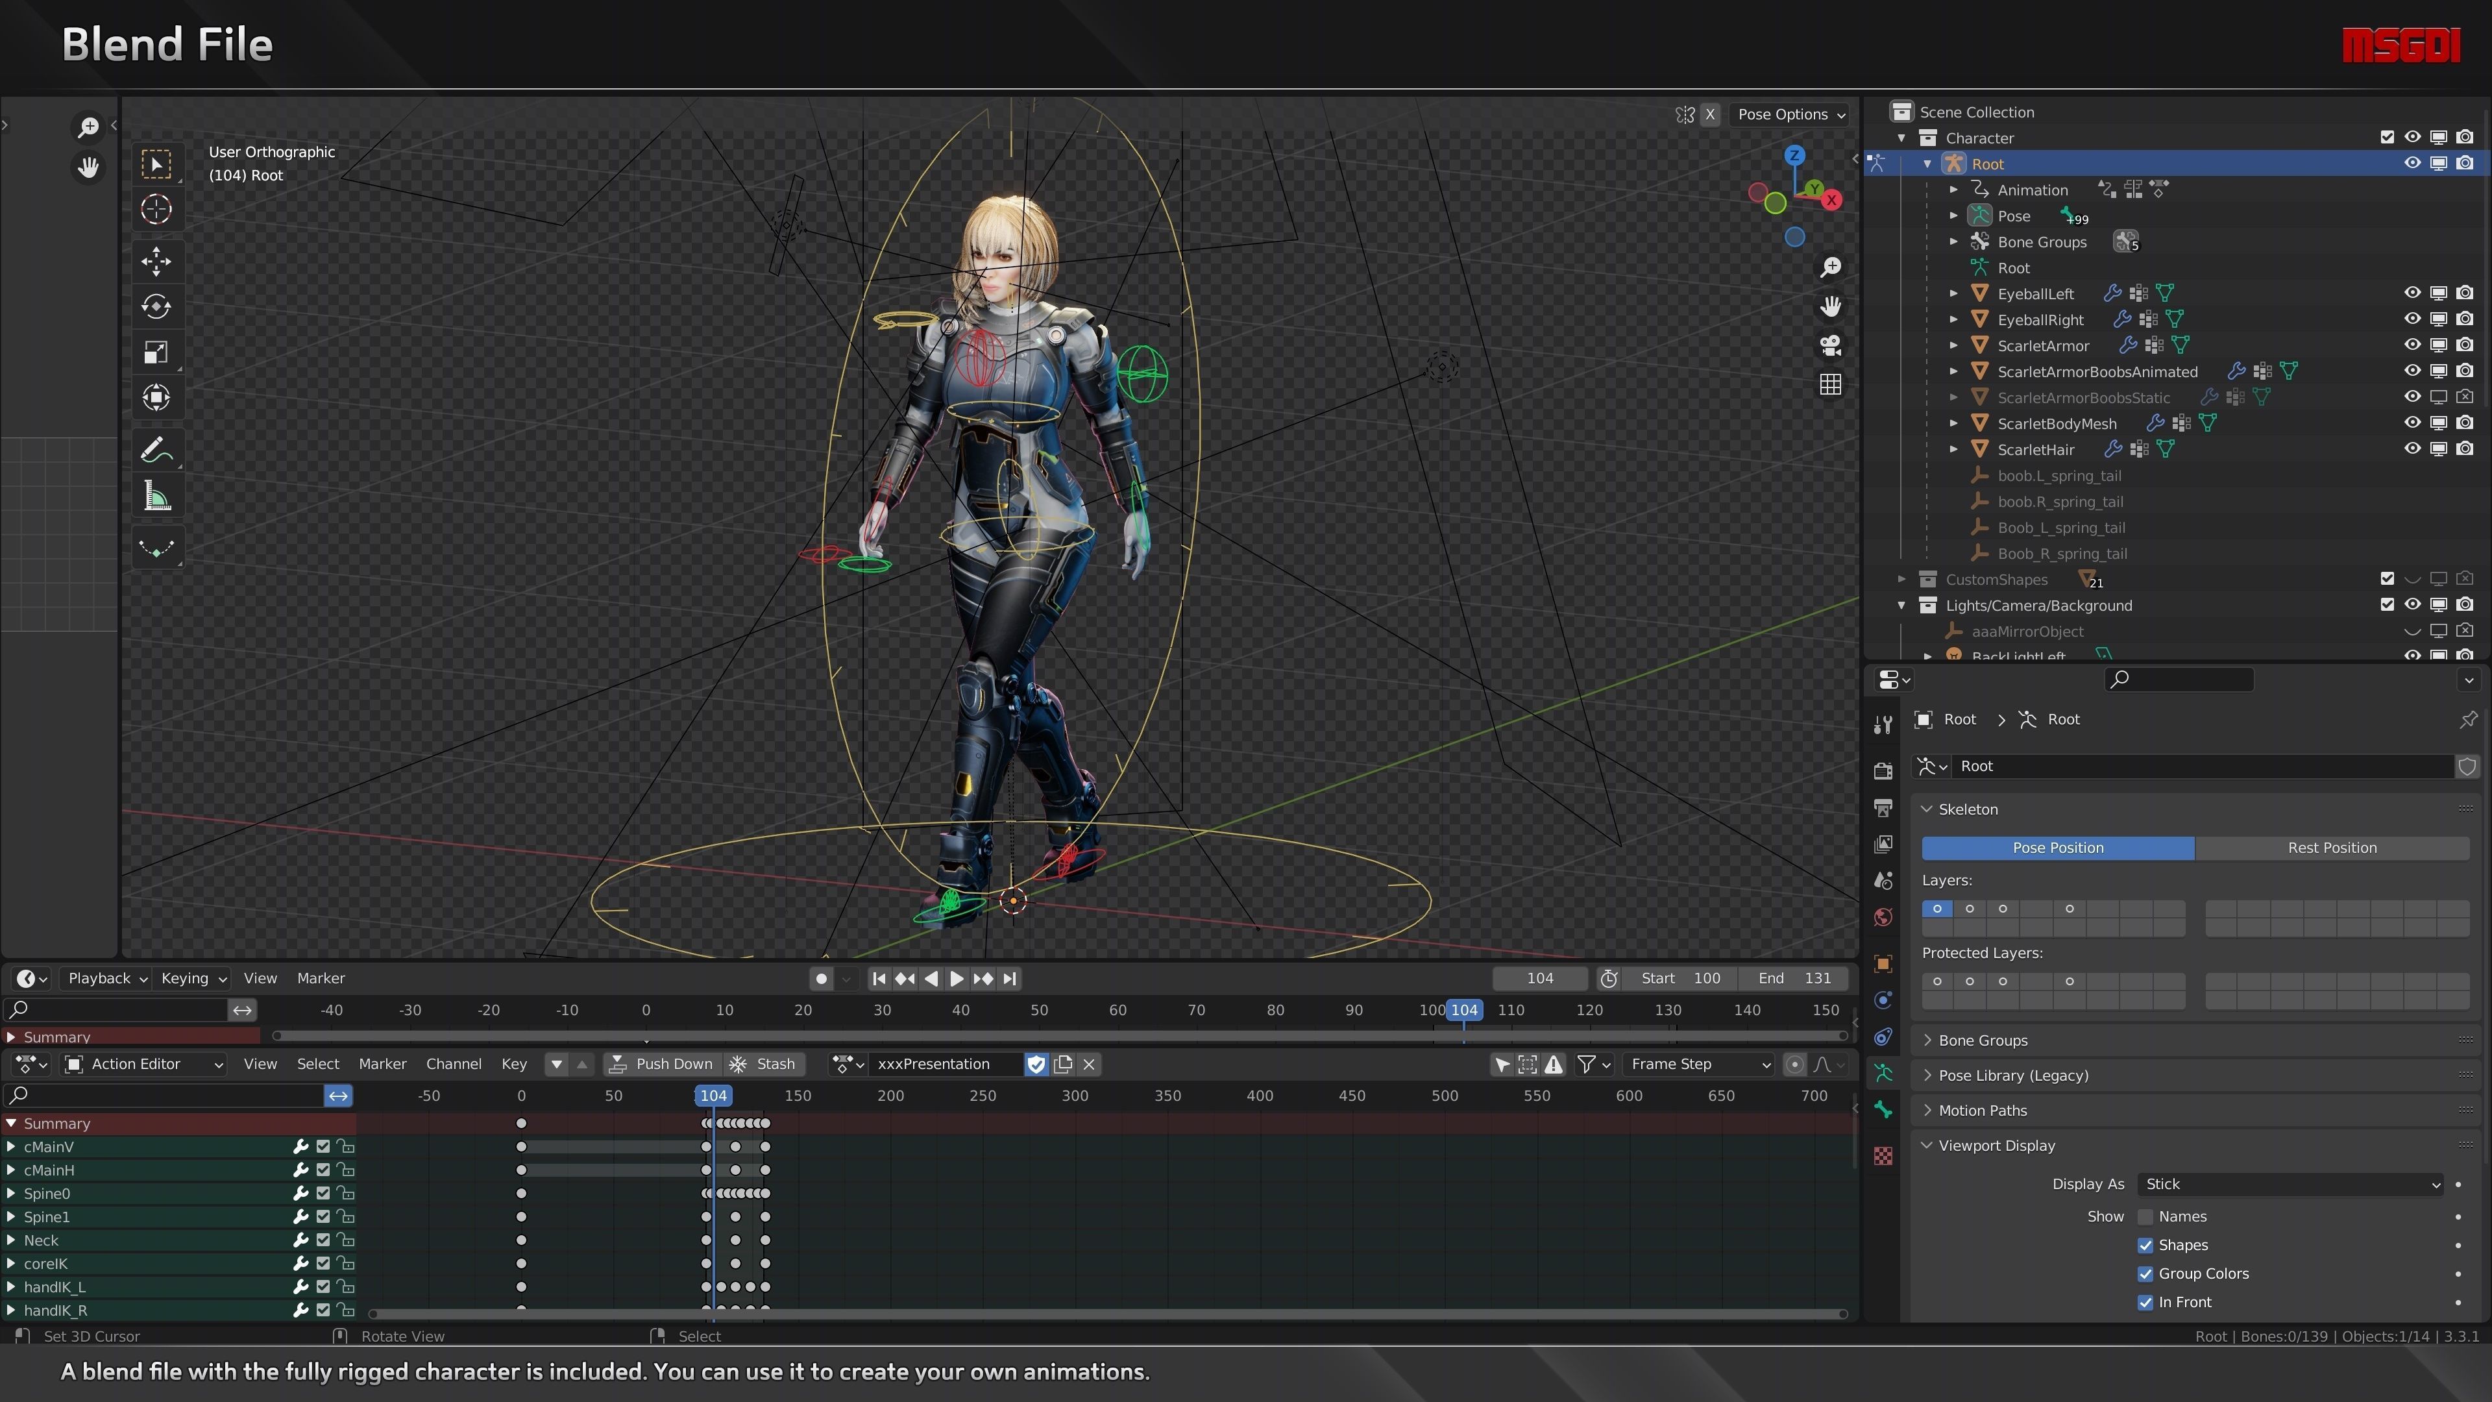Open the Render properties tab
The image size is (2492, 1402).
tap(1883, 771)
